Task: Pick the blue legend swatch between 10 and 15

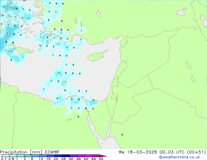Action: (43, 156)
